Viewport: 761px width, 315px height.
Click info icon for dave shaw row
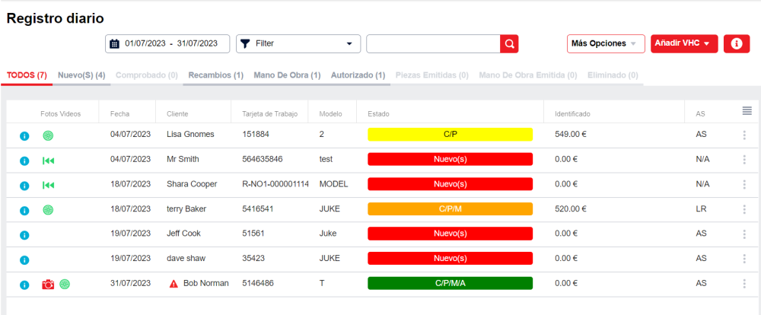(24, 259)
